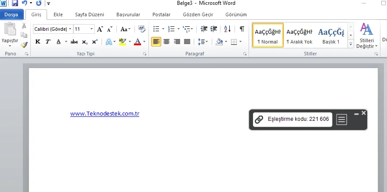The width and height of the screenshot is (387, 192).
Task: Click the Cut scissors icon
Action: 24,26
